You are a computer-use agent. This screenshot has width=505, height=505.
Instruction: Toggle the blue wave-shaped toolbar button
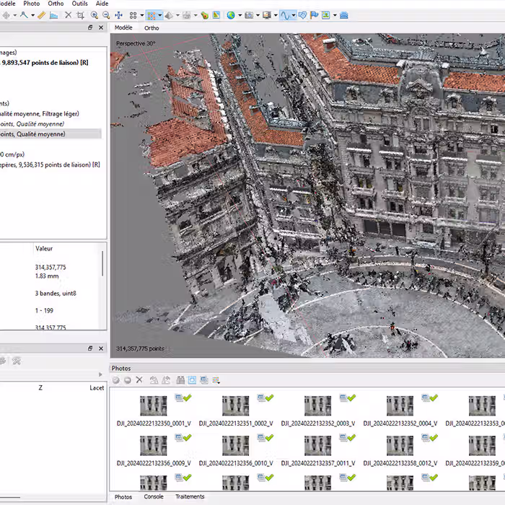285,14
